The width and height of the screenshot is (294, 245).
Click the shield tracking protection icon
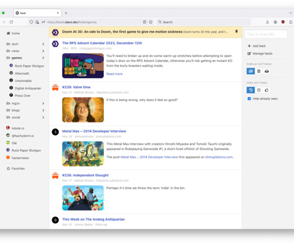pyautogui.click(x=31, y=22)
